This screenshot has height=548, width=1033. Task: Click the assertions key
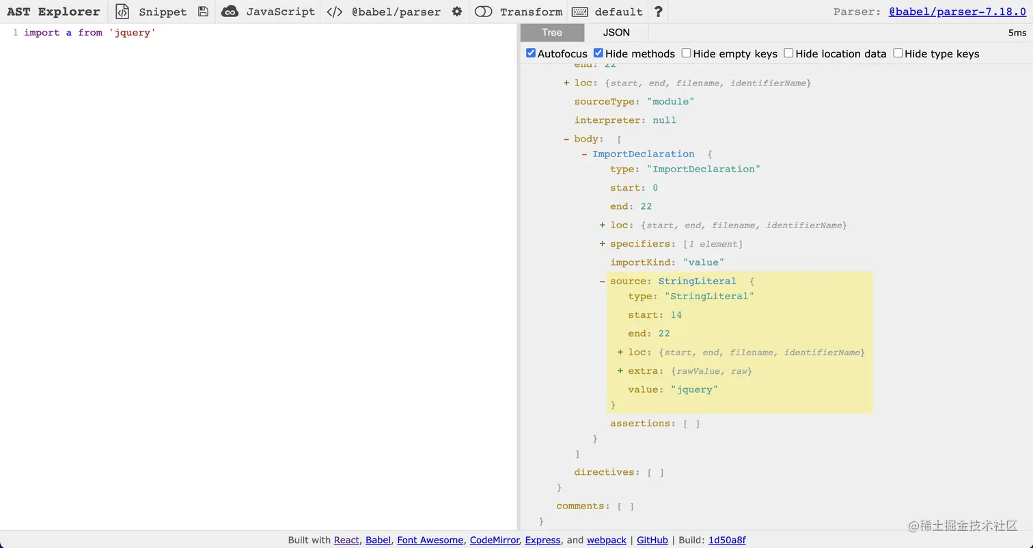(640, 423)
